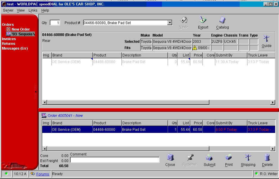Screen dimensions: 279x179
Task: Select the '03 Sequoia order entry
Action: click(23, 34)
